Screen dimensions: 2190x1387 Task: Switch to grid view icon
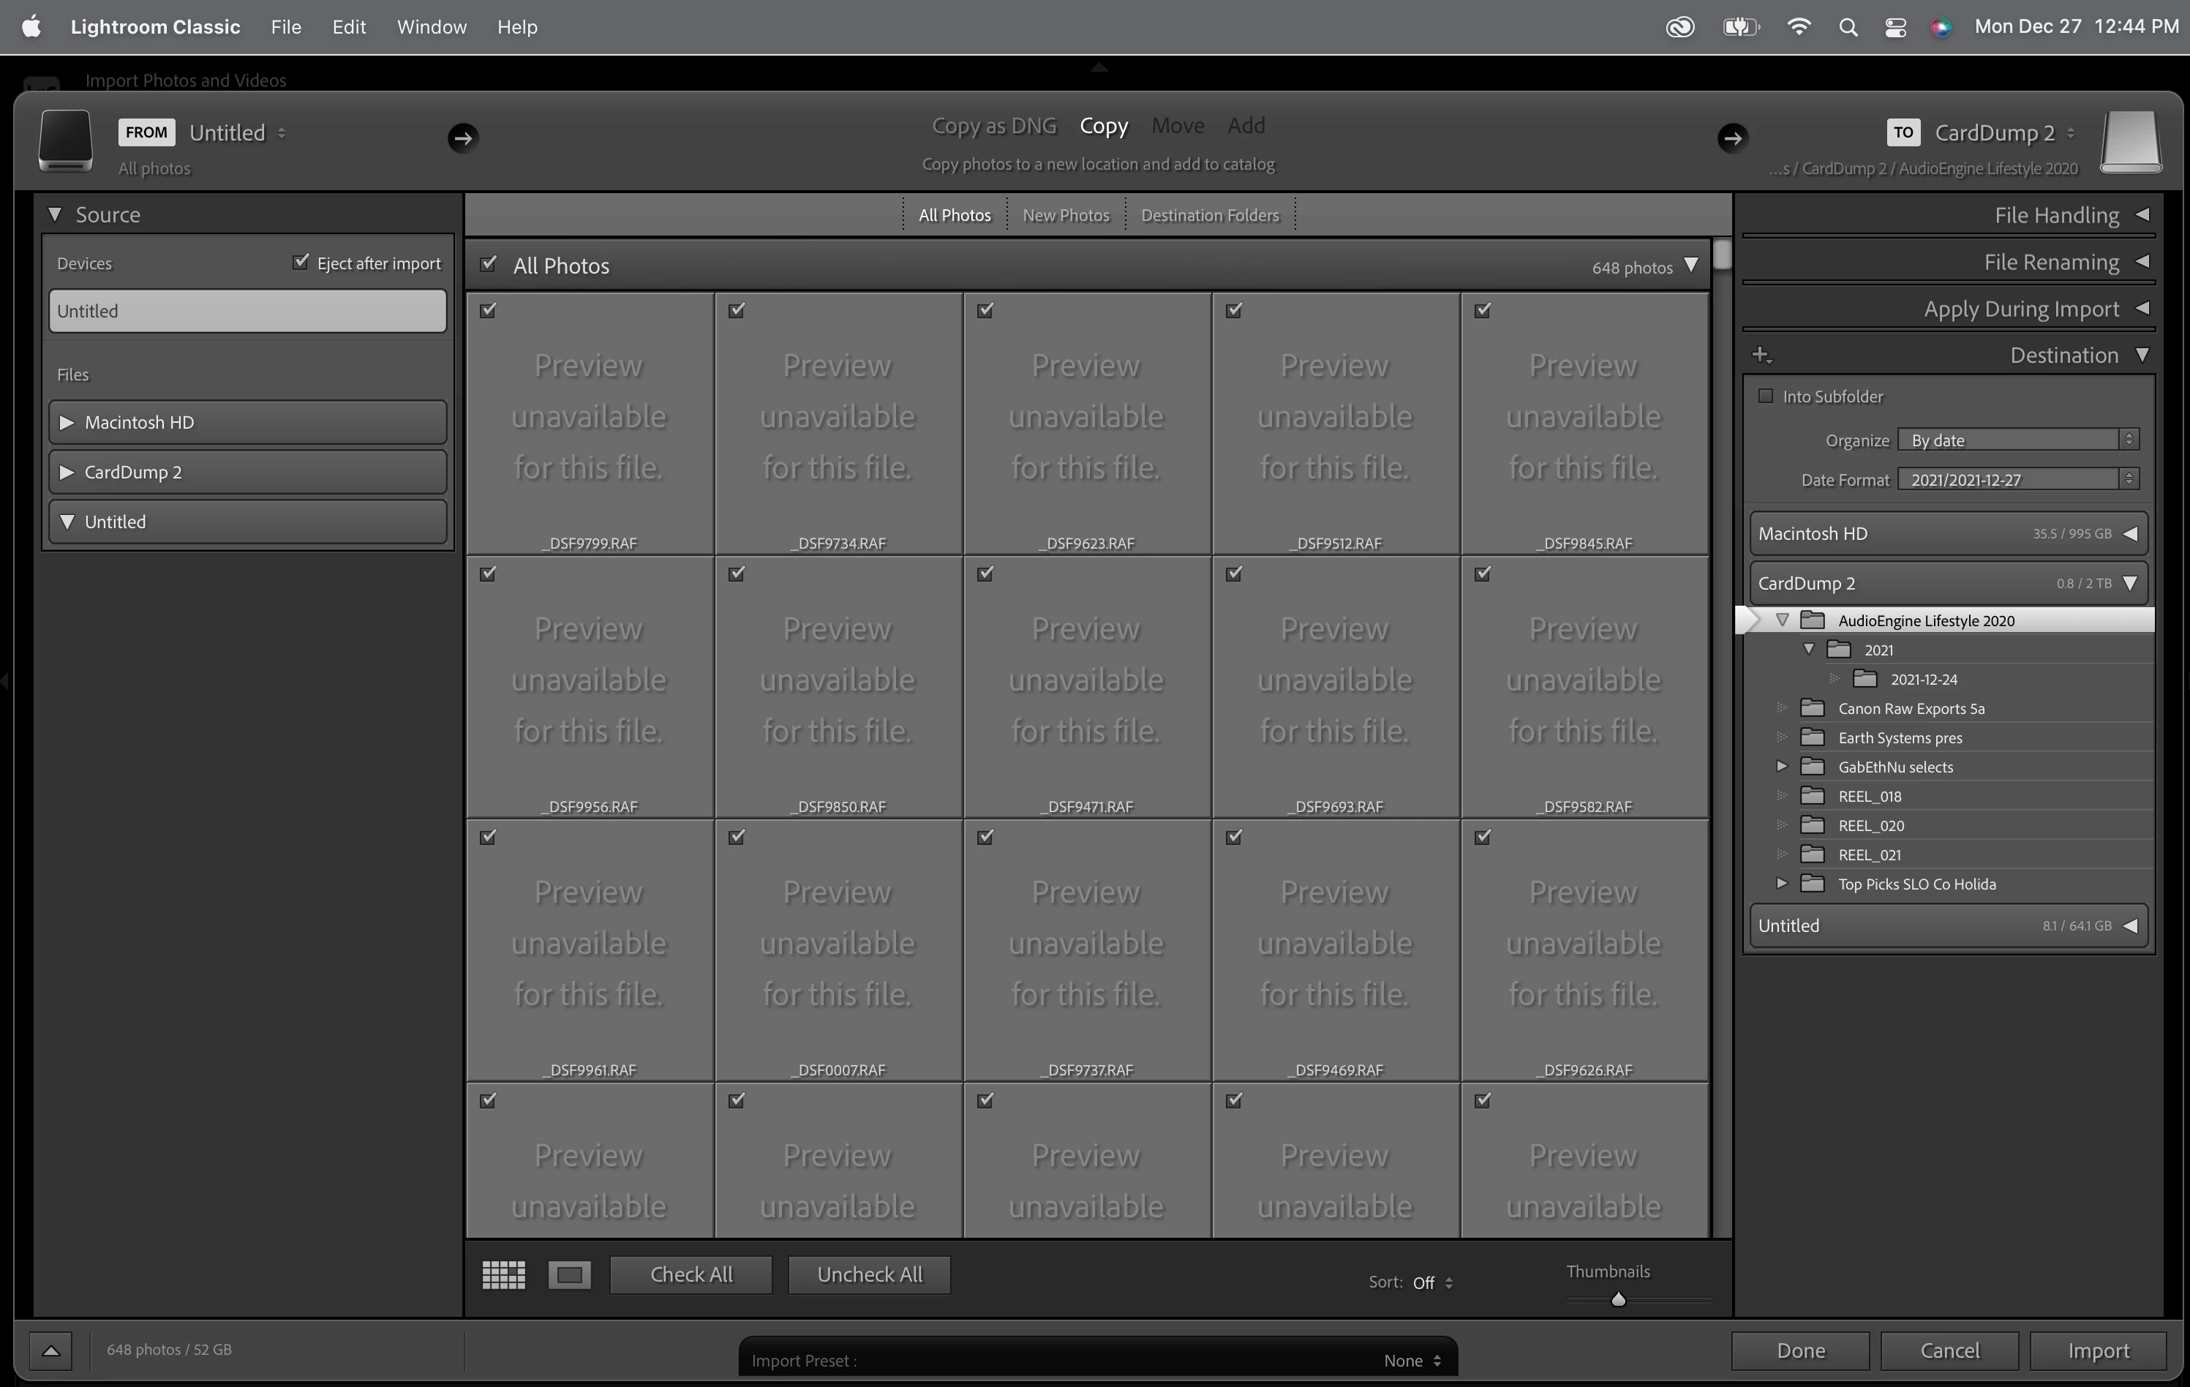[x=503, y=1274]
